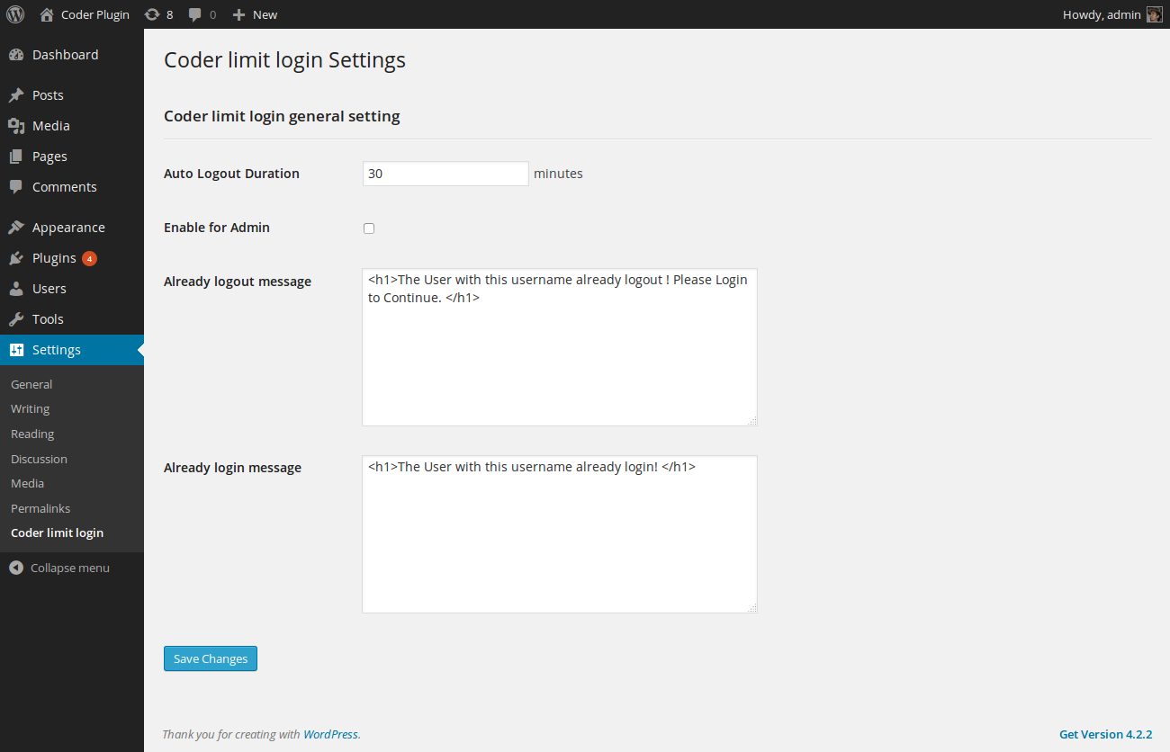Open Permalinks settings submenu
Viewport: 1170px width, 752px height.
click(x=40, y=508)
